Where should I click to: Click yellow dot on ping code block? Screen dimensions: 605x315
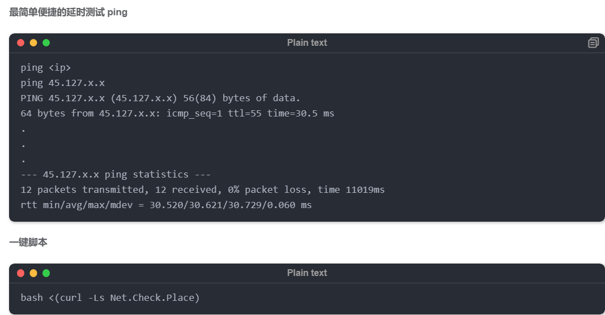(33, 42)
